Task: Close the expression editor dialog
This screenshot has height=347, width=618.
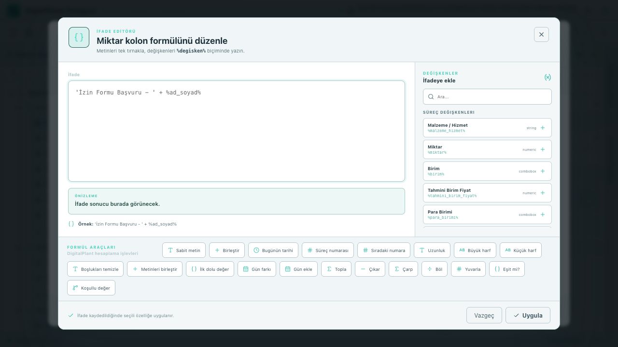Action: coord(541,34)
